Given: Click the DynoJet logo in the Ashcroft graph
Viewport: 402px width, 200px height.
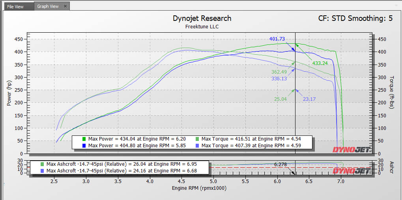Looking at the screenshot, I should pos(352,171).
